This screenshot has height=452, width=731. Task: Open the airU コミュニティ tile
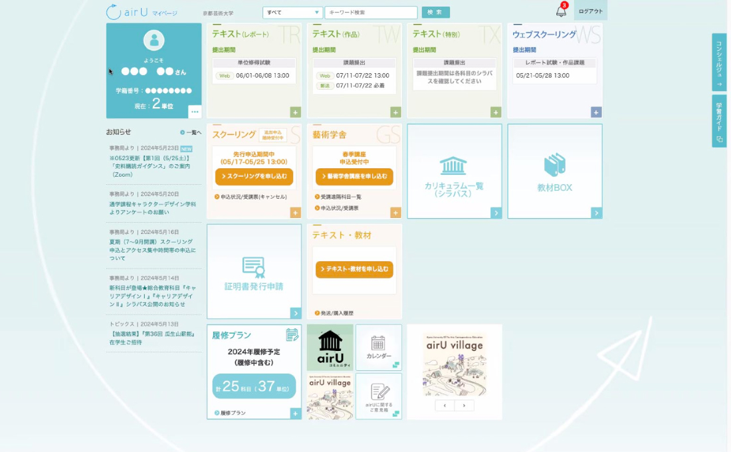click(330, 347)
